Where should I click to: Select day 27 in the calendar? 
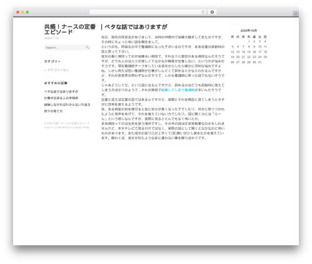point(238,62)
